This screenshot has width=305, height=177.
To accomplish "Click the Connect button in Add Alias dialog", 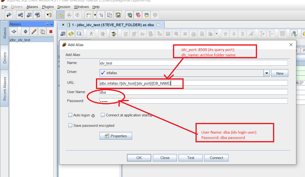I will click(x=216, y=158).
